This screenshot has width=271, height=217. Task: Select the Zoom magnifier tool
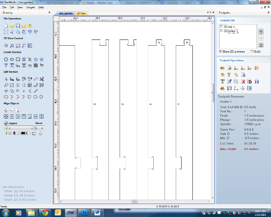[12, 45]
